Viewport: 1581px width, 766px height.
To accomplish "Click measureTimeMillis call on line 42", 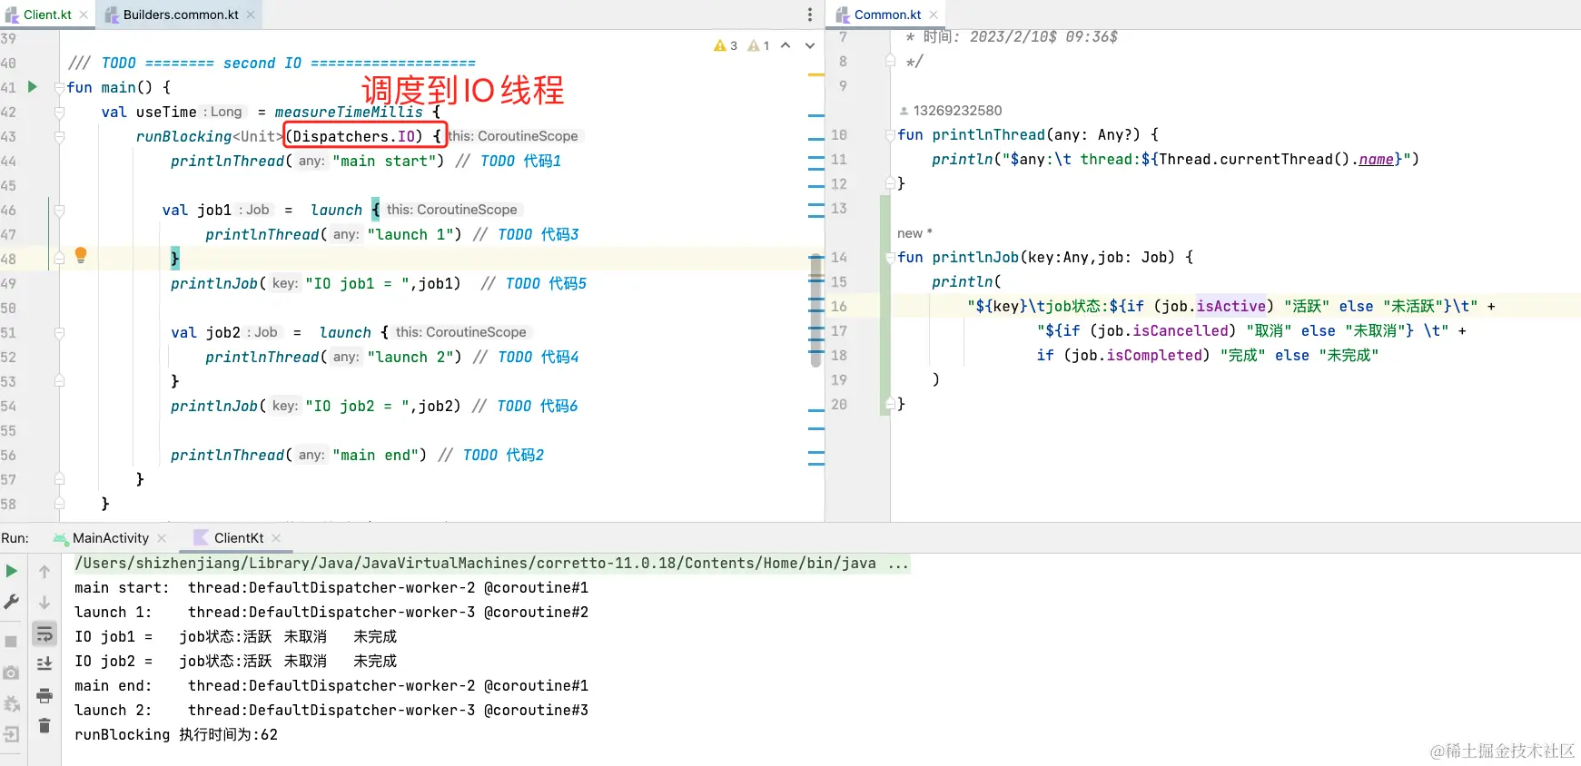I will [349, 112].
